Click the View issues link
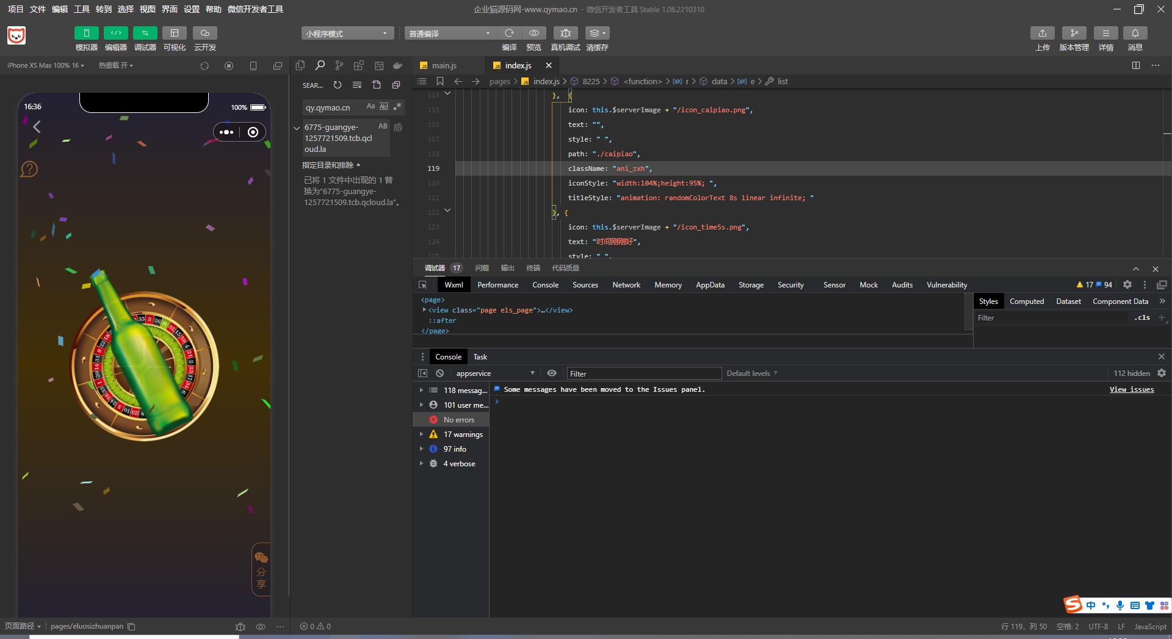1172x639 pixels. click(x=1131, y=389)
